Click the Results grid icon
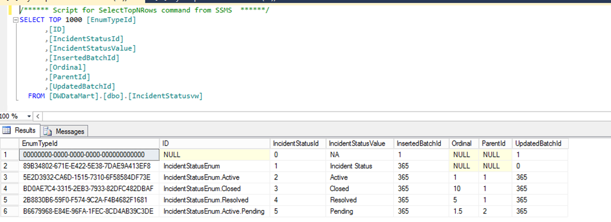The image size is (611, 222). (7, 131)
